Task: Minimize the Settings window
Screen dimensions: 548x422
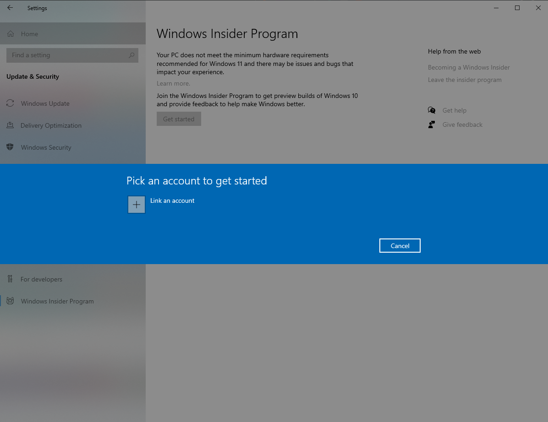Action: 496,8
